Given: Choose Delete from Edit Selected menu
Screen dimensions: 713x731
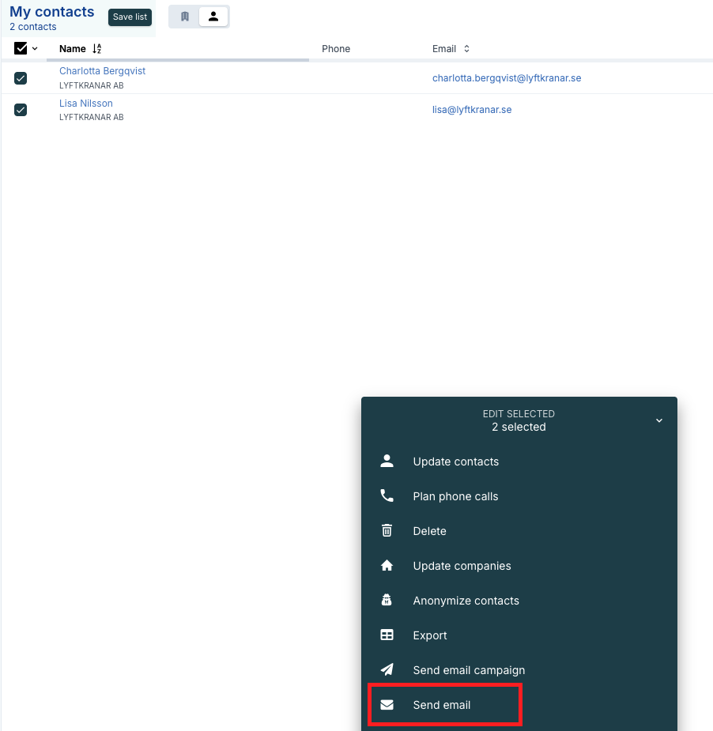Looking at the screenshot, I should pyautogui.click(x=519, y=531).
